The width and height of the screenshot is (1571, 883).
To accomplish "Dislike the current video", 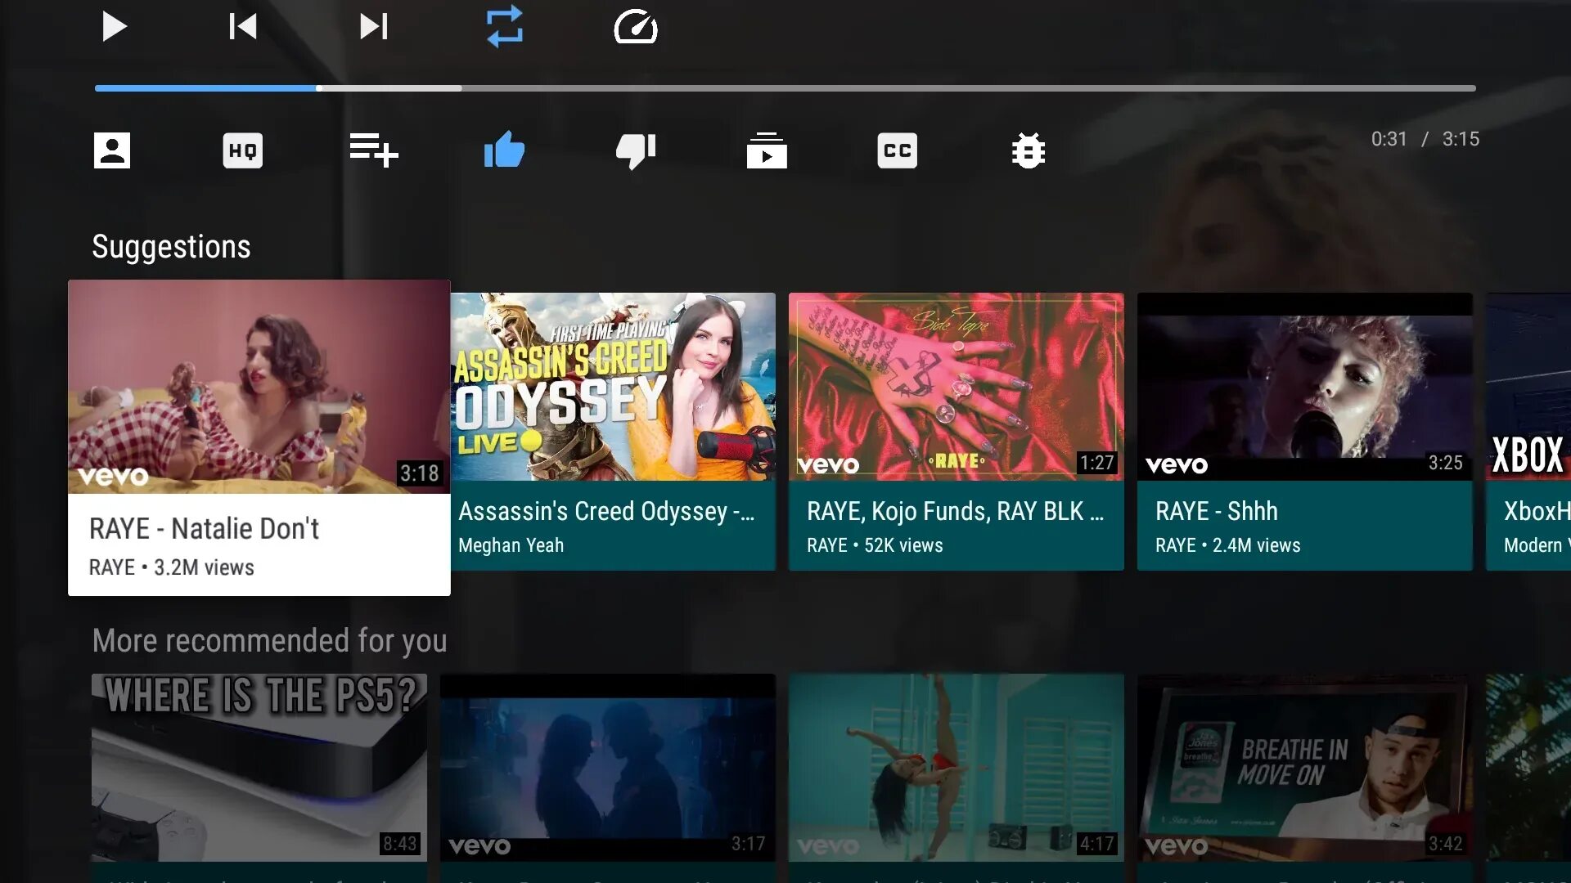I will (636, 150).
